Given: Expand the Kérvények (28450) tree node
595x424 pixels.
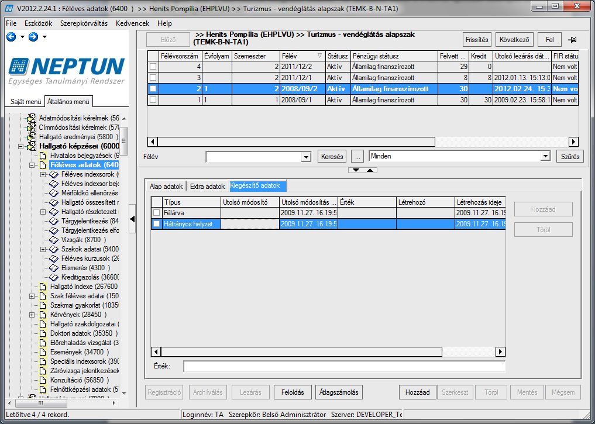Looking at the screenshot, I should [x=32, y=315].
